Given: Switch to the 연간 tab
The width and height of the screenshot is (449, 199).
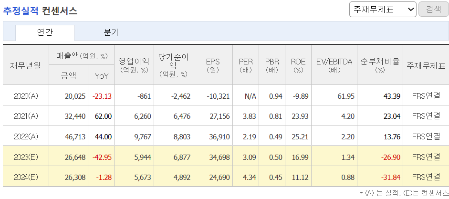Looking at the screenshot, I should click(45, 32).
